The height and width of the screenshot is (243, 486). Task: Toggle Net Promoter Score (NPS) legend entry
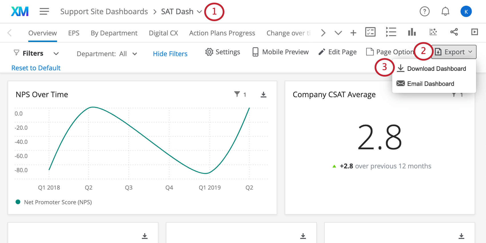[x=54, y=202]
